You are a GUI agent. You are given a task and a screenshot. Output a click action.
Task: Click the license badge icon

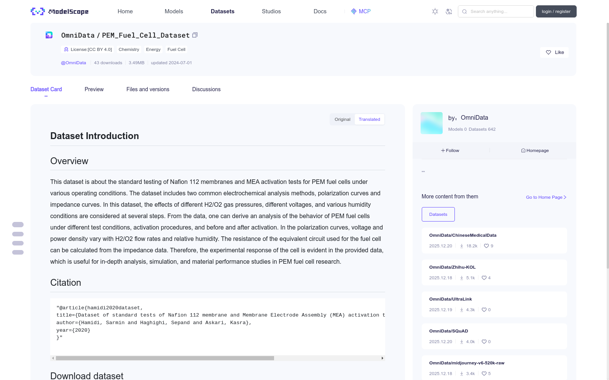pos(66,49)
